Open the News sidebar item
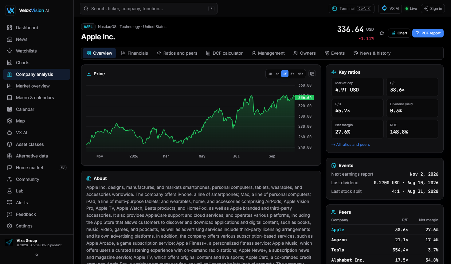The width and height of the screenshot is (451, 264). click(x=37, y=39)
